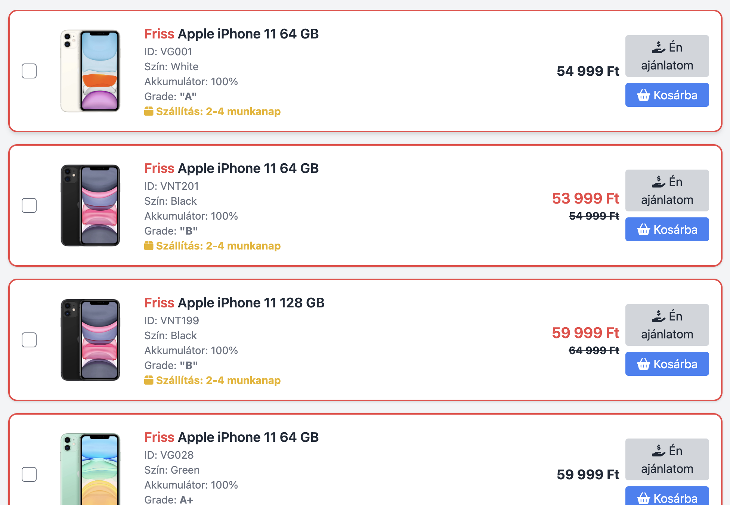Screen dimensions: 730x505
Task: Click offer hand icon for iPhone VNT199
Action: (x=659, y=316)
